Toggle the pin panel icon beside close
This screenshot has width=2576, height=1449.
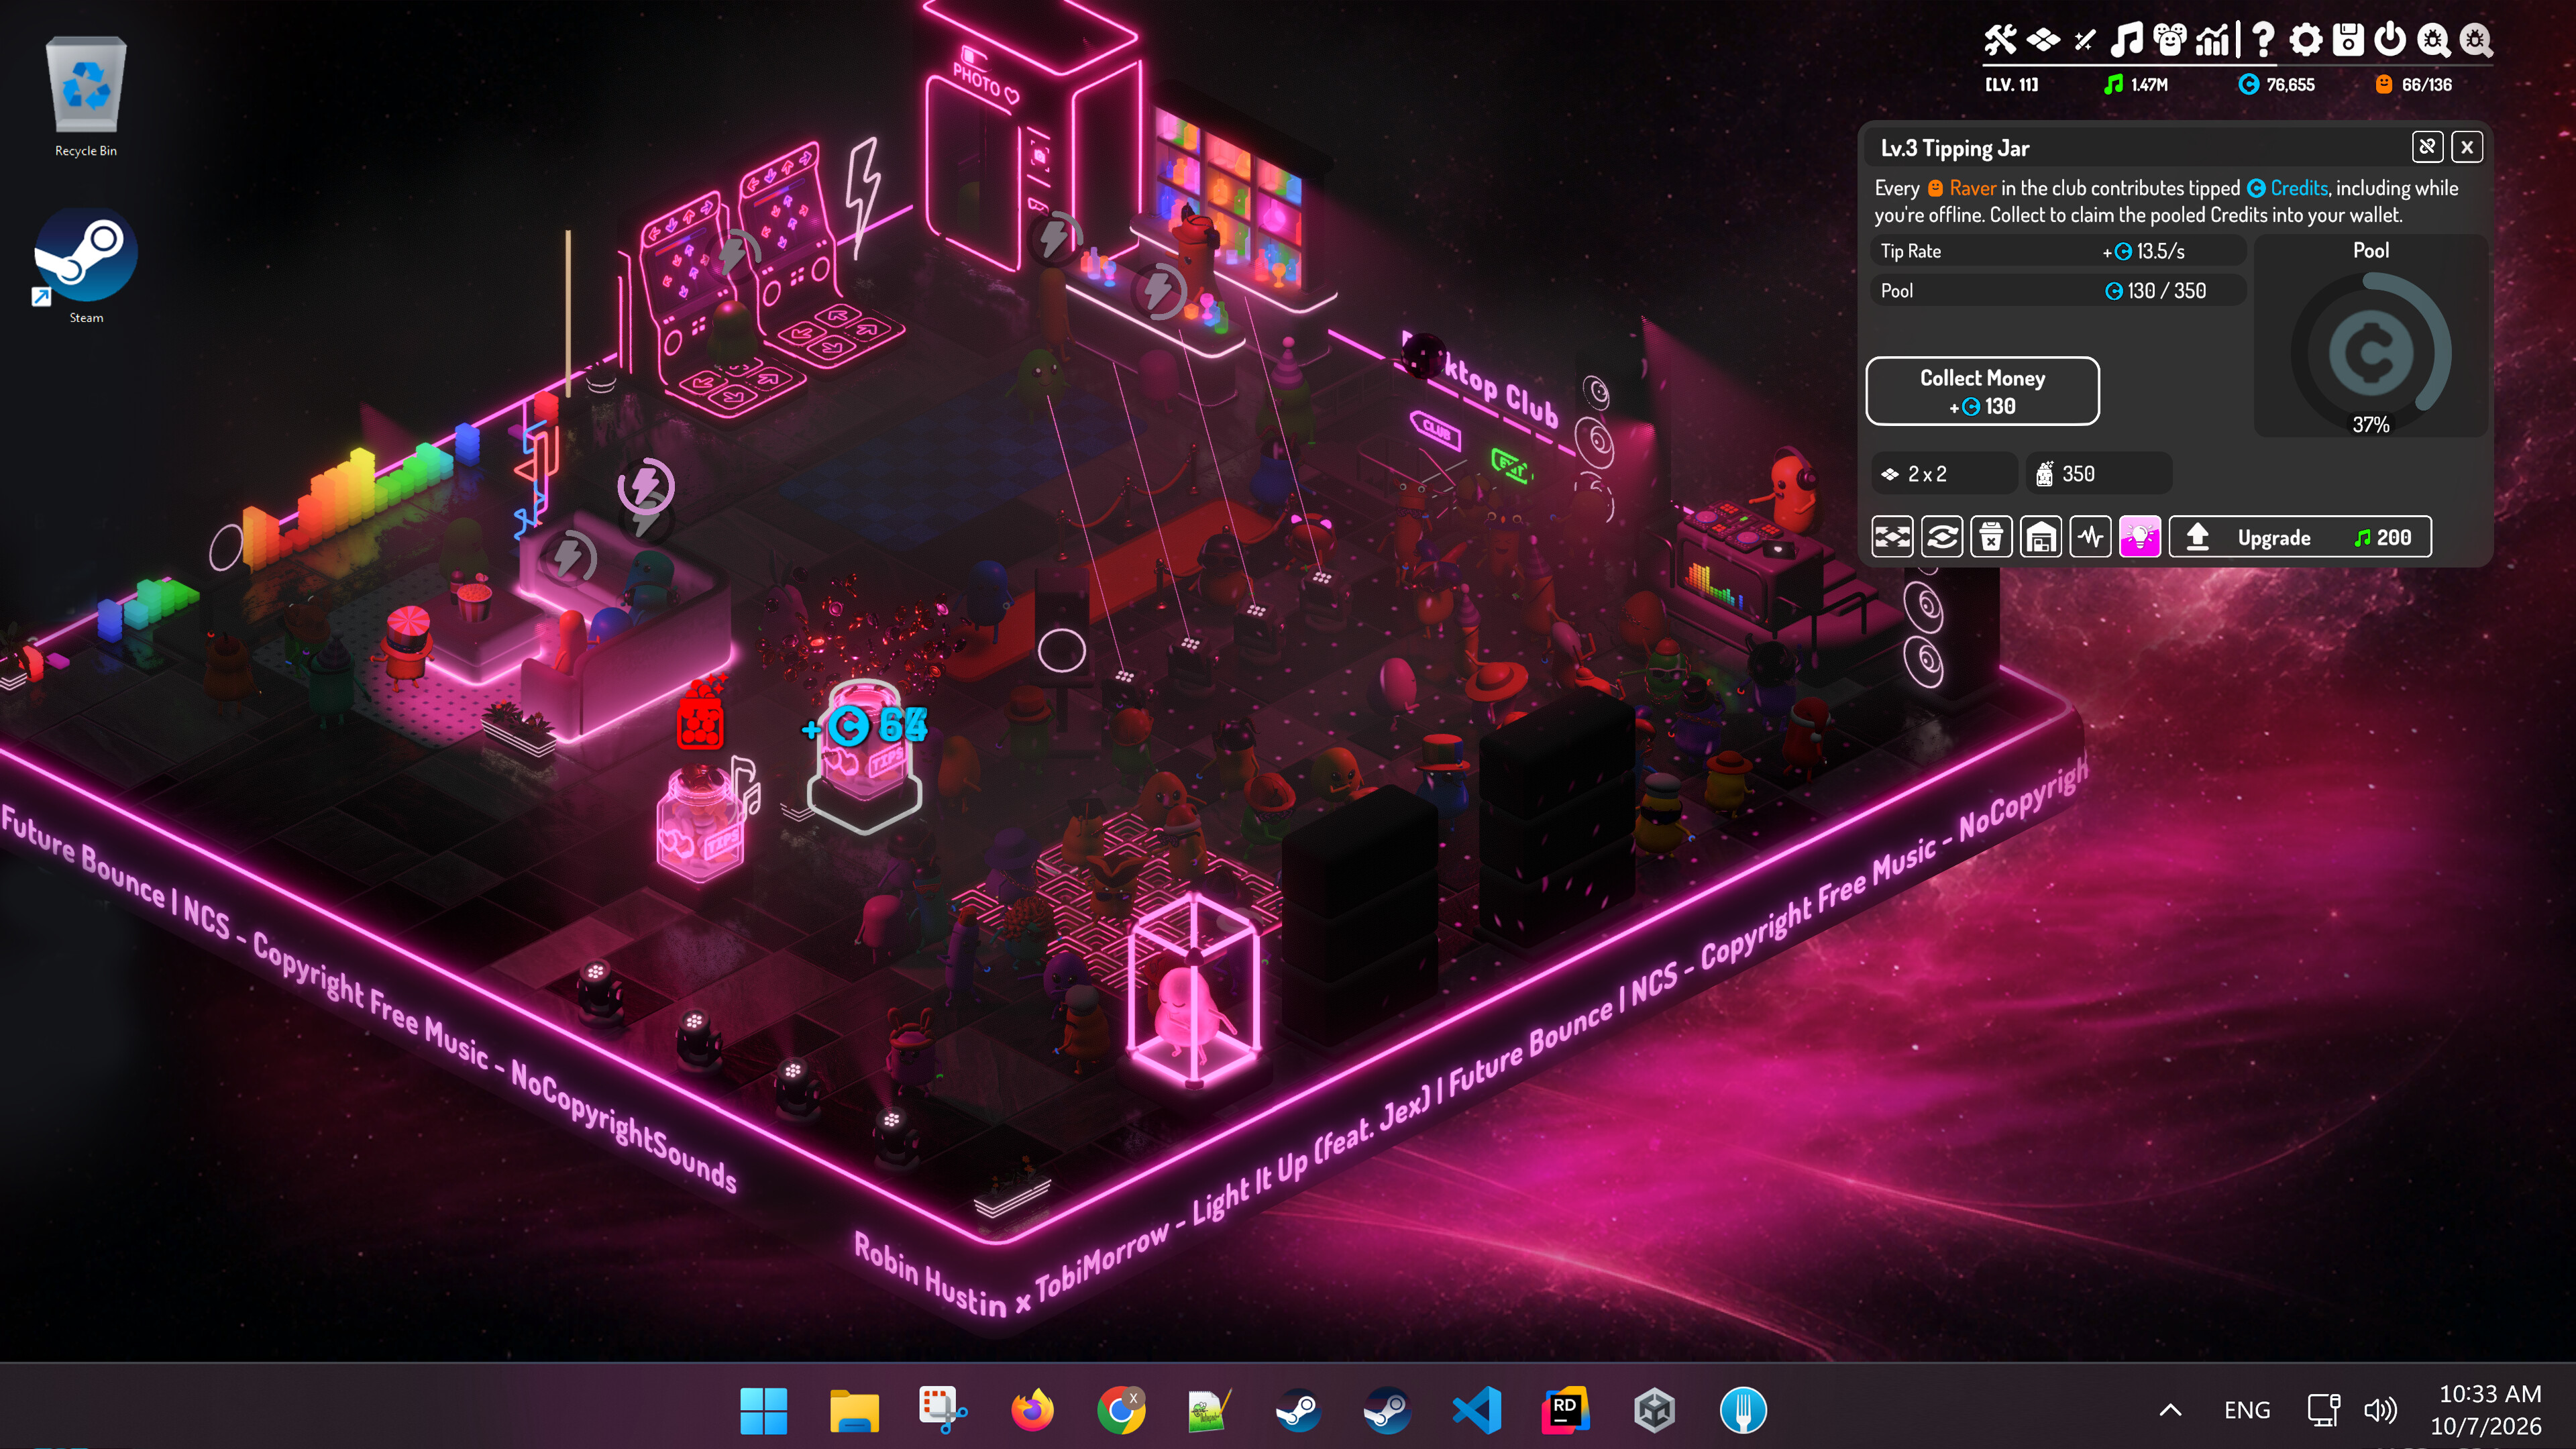2427,147
